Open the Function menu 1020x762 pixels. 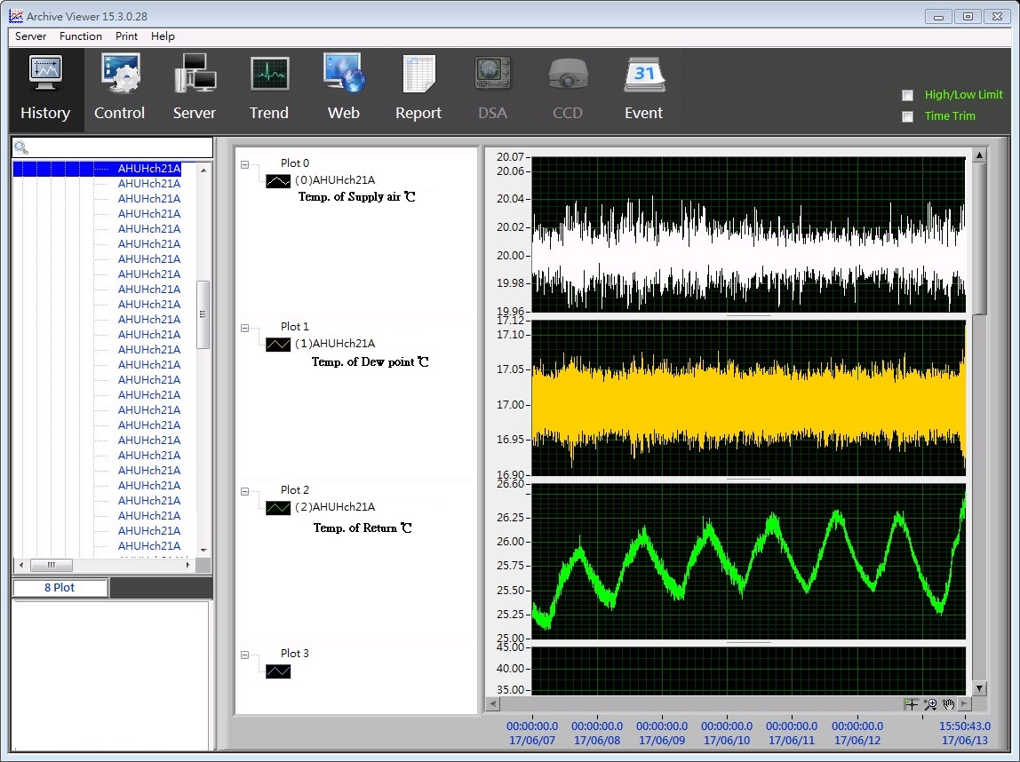pos(81,36)
